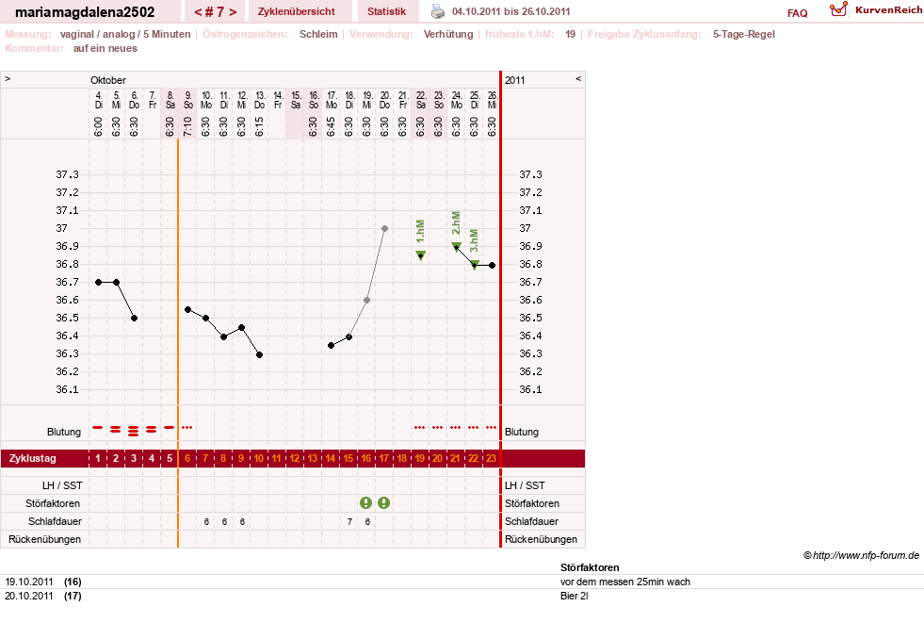The width and height of the screenshot is (924, 623).
Task: Click the left 'LH / SST' row label
Action: coord(62,485)
